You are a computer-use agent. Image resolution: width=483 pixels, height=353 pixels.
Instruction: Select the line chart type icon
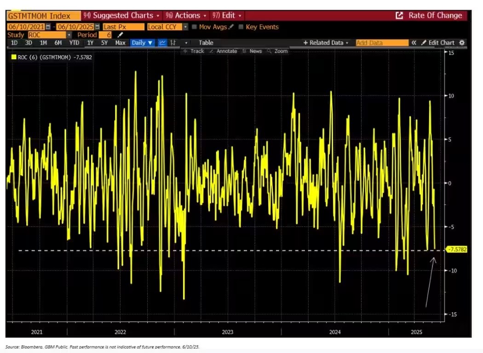[162, 42]
